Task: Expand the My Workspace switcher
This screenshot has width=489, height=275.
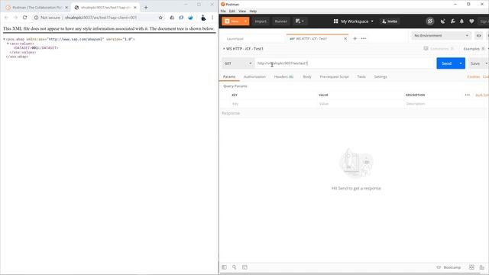Action: (x=353, y=21)
